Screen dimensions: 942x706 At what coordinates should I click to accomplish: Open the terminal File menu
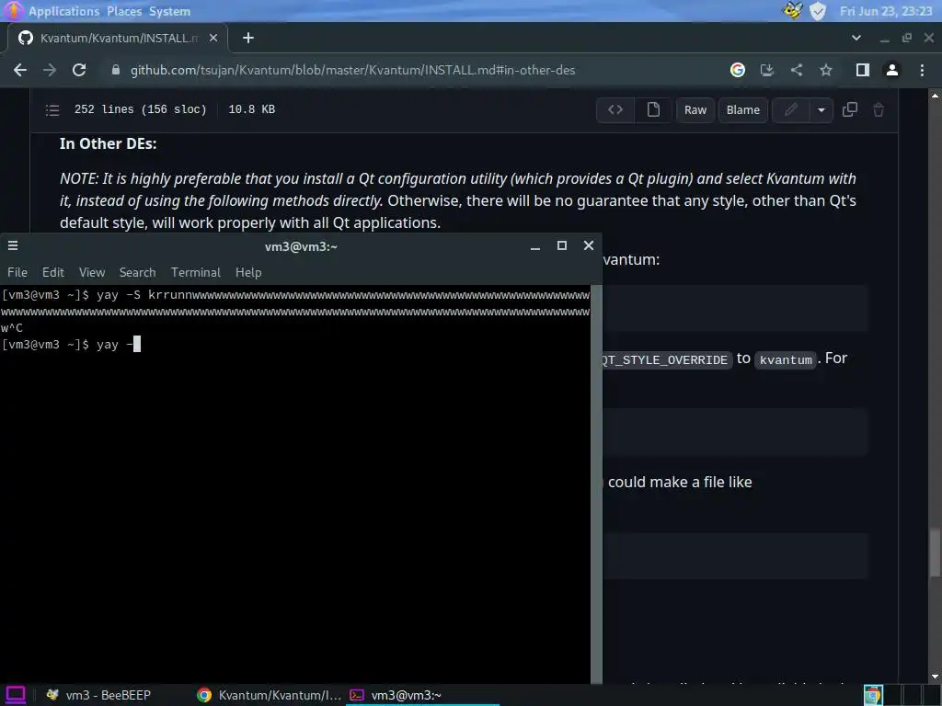(x=17, y=272)
